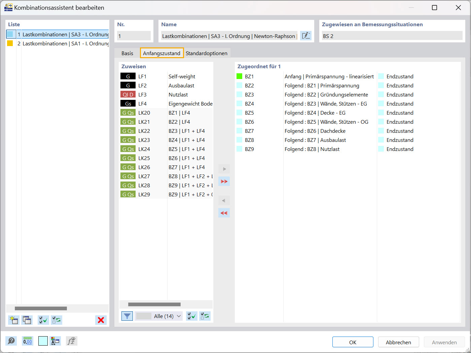Click the G Qs badge of LK29
The width and height of the screenshot is (471, 353).
pyautogui.click(x=128, y=194)
